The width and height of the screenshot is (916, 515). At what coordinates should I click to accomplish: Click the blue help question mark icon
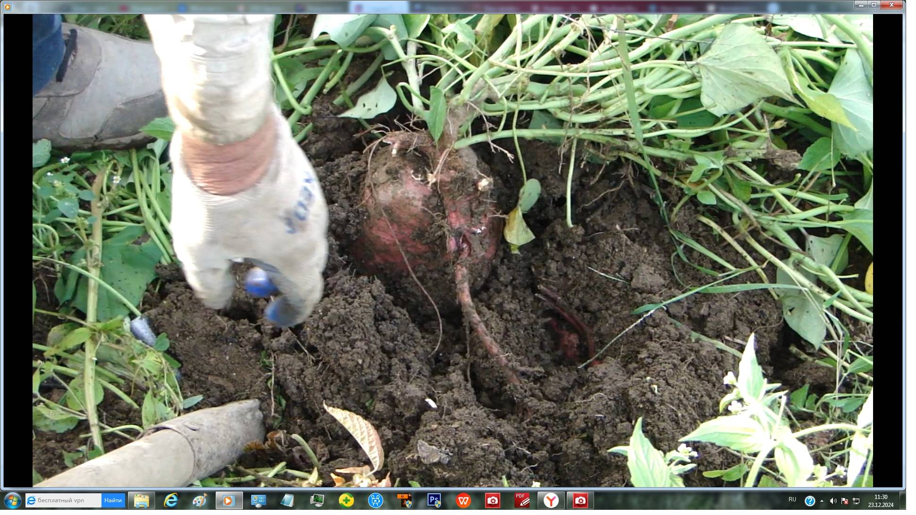[809, 501]
